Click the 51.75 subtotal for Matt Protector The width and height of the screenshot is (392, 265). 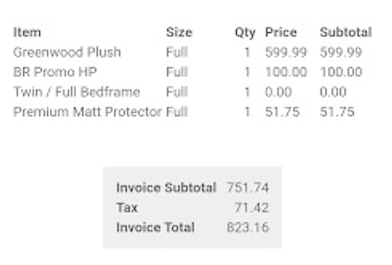point(337,112)
